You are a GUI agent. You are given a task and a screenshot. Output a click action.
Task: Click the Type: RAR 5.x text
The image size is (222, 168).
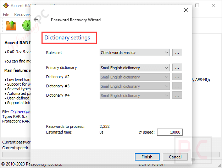(x=15, y=116)
